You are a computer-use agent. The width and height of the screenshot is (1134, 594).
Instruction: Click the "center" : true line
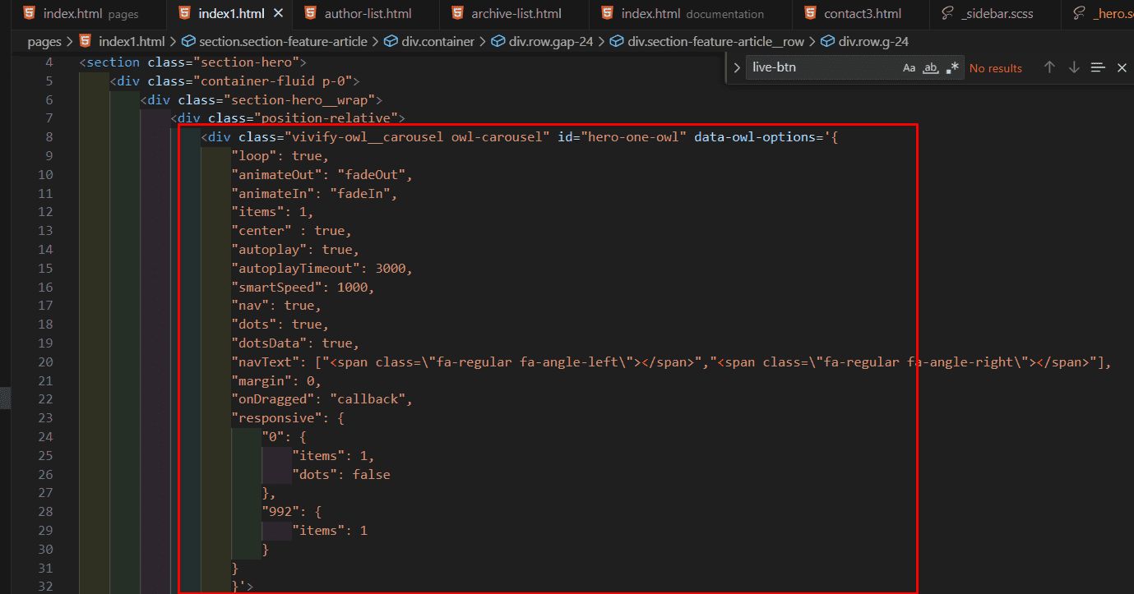click(292, 231)
